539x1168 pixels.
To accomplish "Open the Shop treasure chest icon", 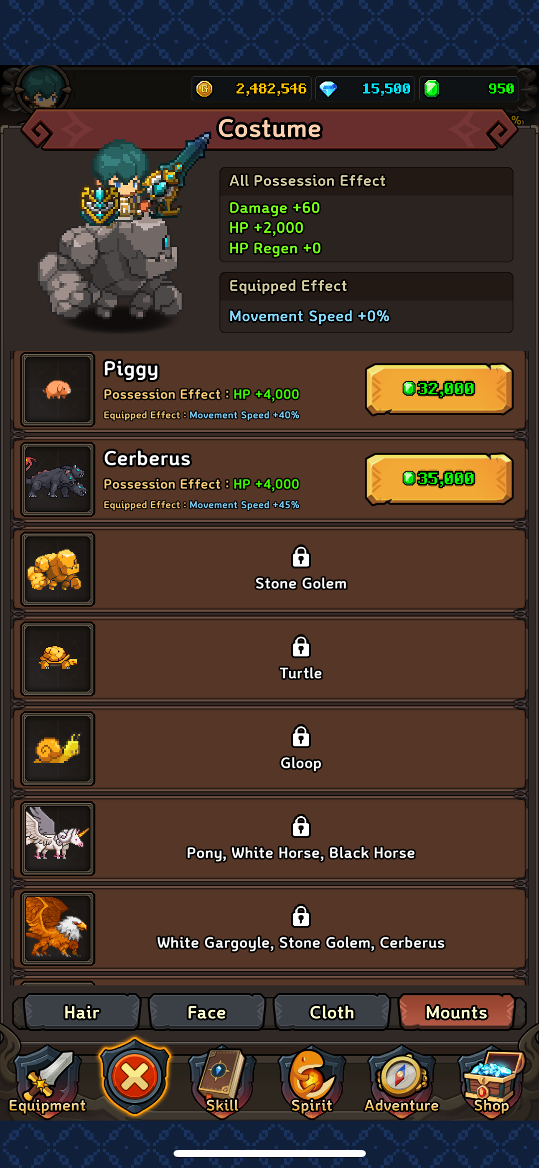I will tap(491, 1079).
